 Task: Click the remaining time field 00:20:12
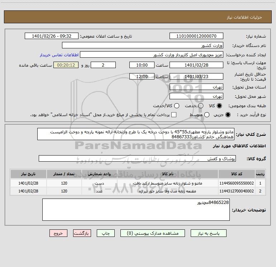coord(66,65)
